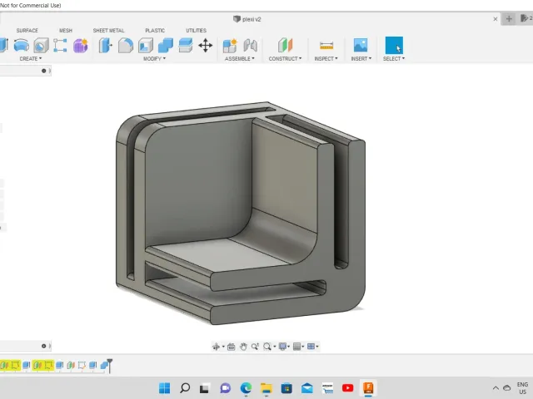Viewport: 533px width, 399px height.
Task: Select the Fillet tool
Action: [126, 45]
